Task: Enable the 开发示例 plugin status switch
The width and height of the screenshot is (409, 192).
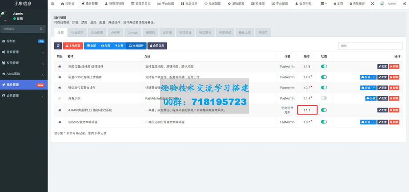Action: click(x=324, y=98)
